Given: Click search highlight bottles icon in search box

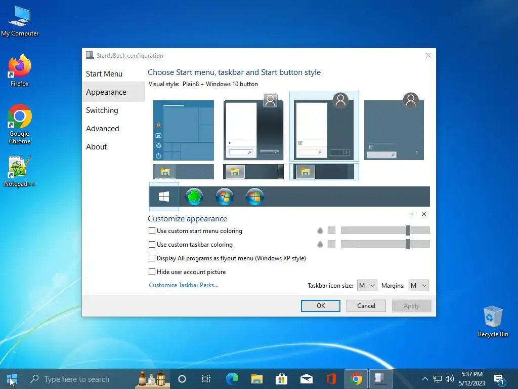Looking at the screenshot, I should (152, 379).
